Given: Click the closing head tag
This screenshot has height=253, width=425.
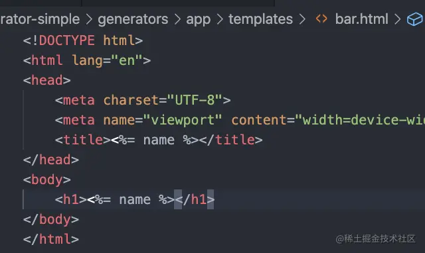Looking at the screenshot, I should [x=51, y=160].
